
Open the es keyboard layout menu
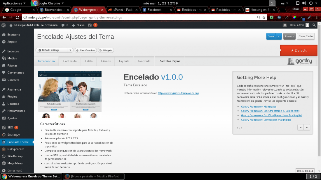click(x=285, y=3)
